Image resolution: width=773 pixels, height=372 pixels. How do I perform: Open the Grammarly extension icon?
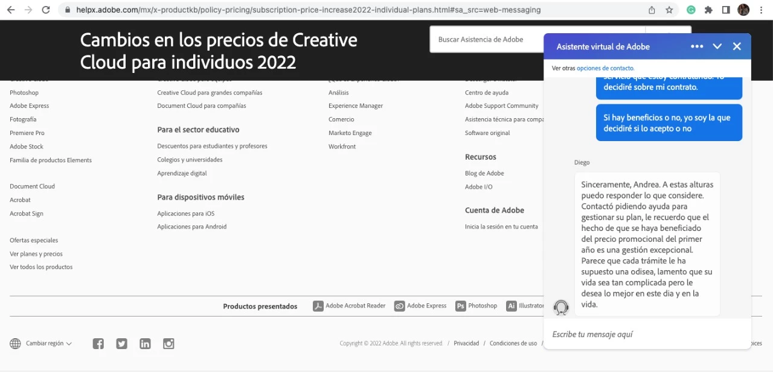coord(691,10)
